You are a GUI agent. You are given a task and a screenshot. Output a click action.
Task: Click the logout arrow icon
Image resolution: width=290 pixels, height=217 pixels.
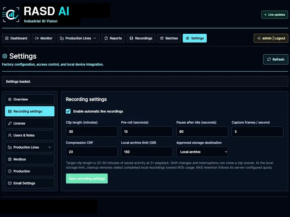coord(259,38)
